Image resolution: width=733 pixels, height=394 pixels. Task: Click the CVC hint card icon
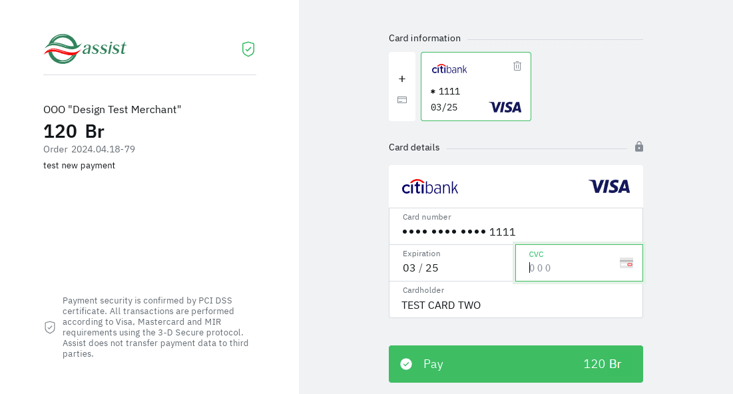pyautogui.click(x=626, y=263)
